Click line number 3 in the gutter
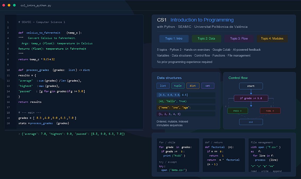The image size is (301, 179). [8, 33]
